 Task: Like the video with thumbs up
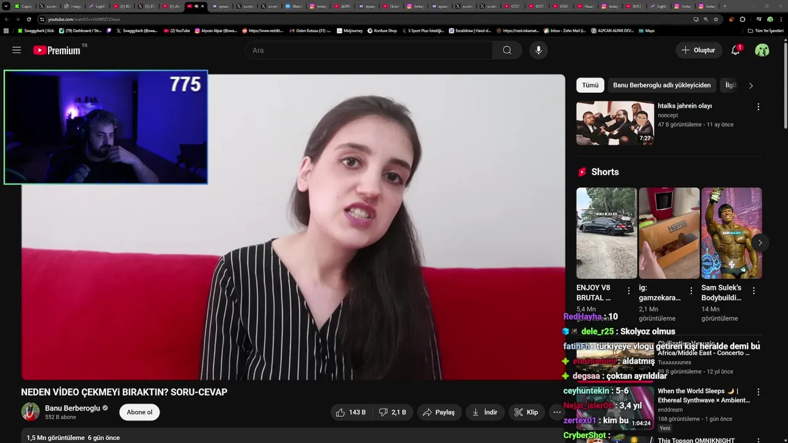coord(350,412)
